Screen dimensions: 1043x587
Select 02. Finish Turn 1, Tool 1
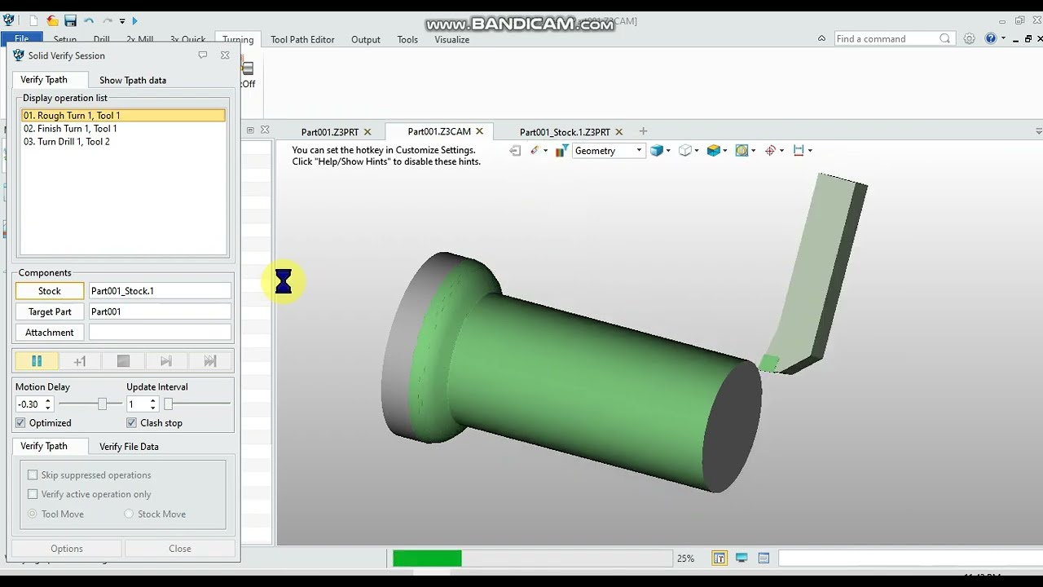pos(122,129)
